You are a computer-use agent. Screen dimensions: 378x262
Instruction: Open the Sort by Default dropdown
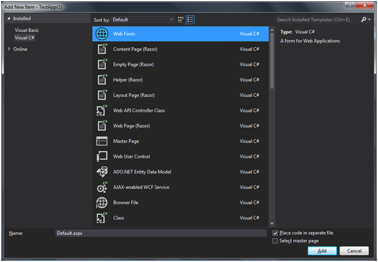(142, 19)
